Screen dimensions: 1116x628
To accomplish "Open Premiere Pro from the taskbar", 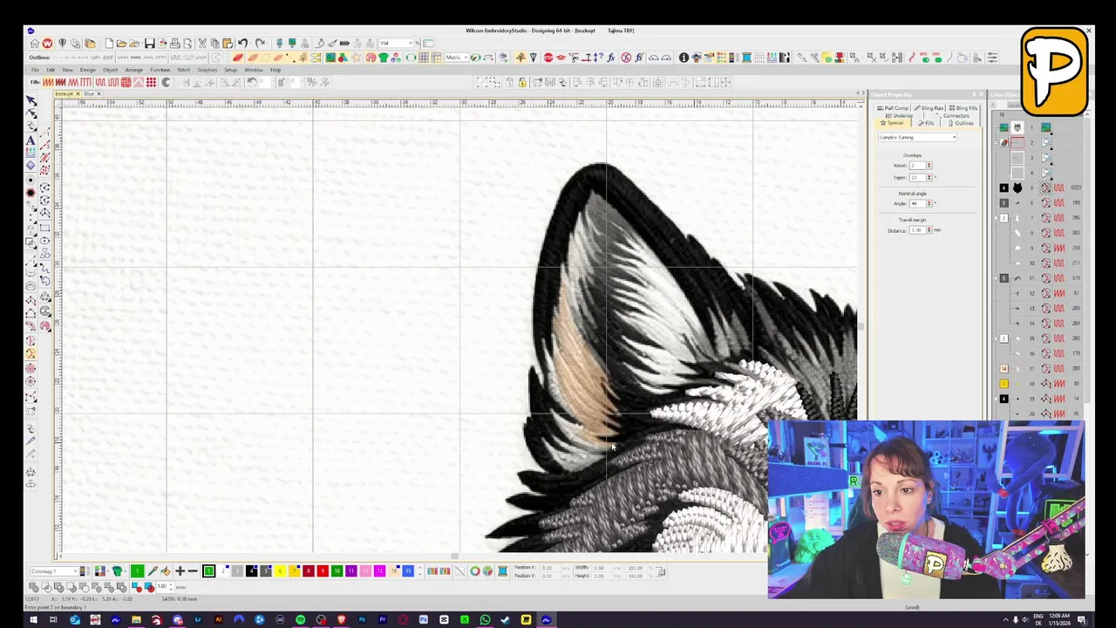I will tap(382, 620).
